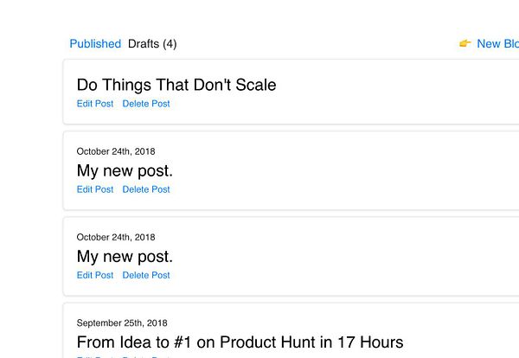Click the second October 24th, 2018 date
Screen dimensions: 519x358
pos(116,237)
